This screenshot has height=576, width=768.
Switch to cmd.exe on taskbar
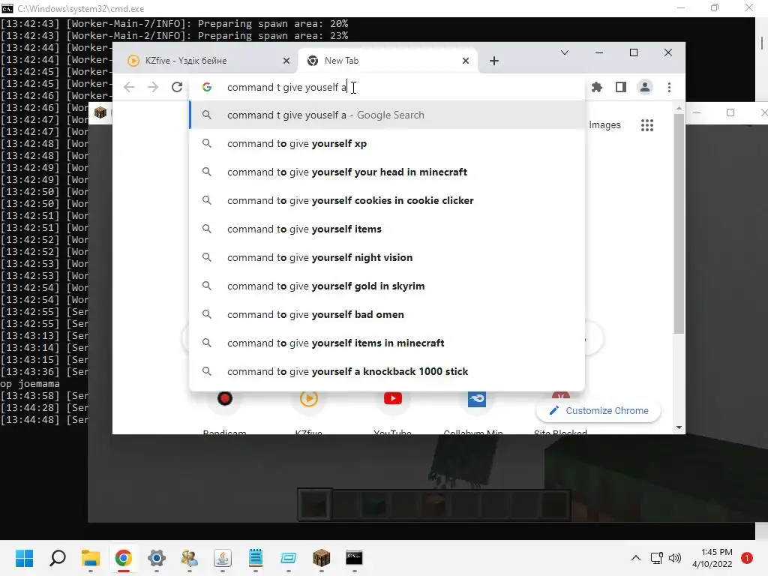pos(354,558)
